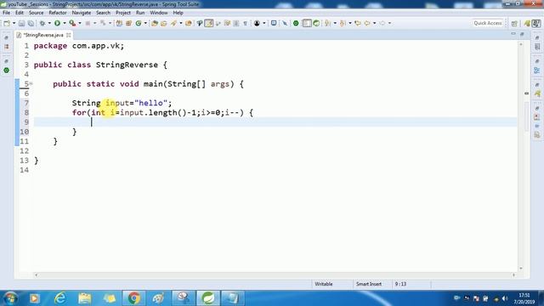
Task: Open the Debug configurations dropdown arrow
Action: [49, 23]
